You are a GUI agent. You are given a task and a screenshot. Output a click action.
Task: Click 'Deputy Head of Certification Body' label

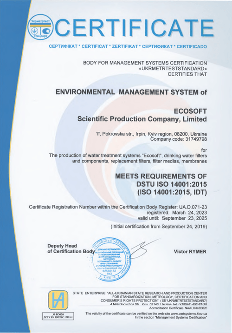pyautogui.click(x=71, y=248)
